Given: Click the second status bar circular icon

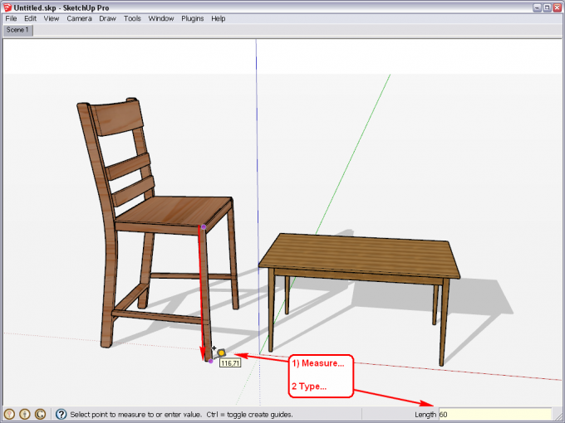Looking at the screenshot, I should pos(25,415).
